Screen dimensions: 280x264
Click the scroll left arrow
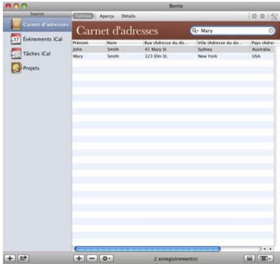265,249
